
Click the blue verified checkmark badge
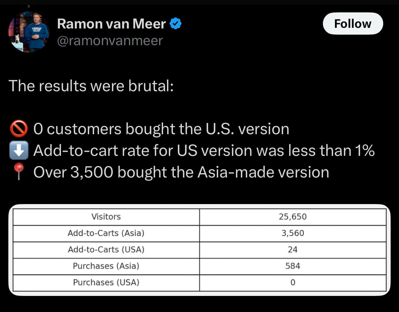tap(176, 24)
